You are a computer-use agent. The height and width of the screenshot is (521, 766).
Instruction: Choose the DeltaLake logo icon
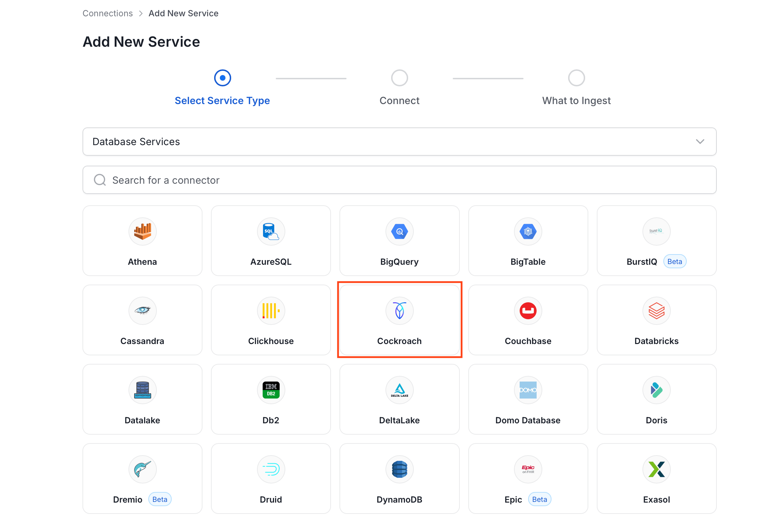pos(399,390)
